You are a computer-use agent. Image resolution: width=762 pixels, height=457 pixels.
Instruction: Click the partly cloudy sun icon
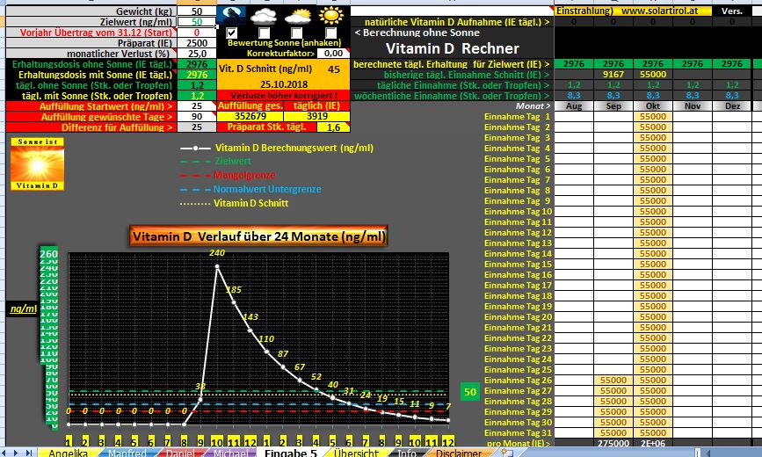click(x=298, y=16)
